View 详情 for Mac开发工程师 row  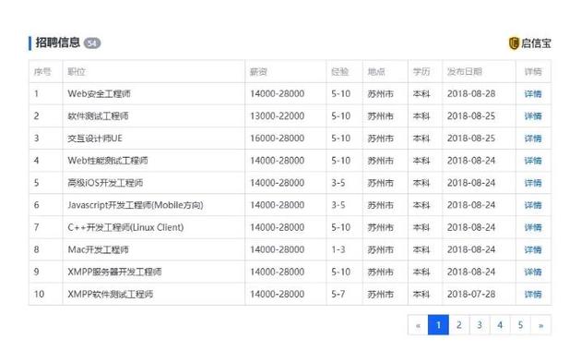click(x=533, y=249)
